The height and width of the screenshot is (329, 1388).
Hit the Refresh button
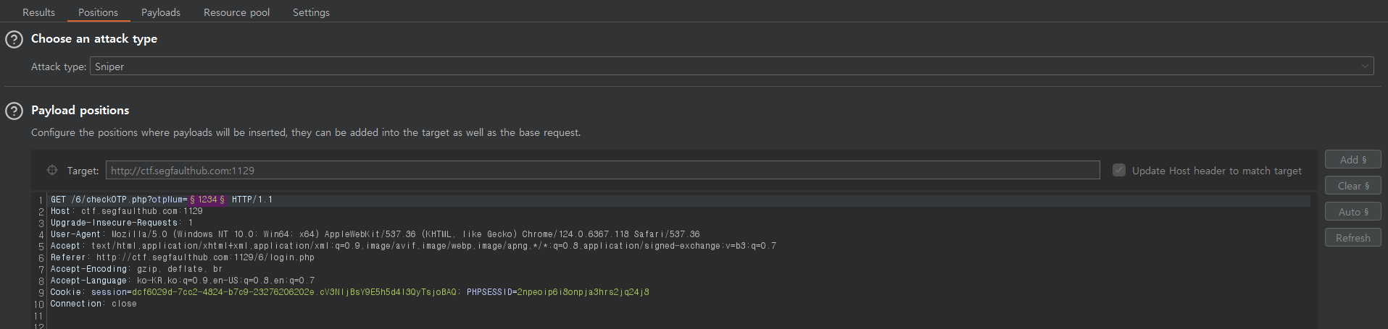point(1352,238)
